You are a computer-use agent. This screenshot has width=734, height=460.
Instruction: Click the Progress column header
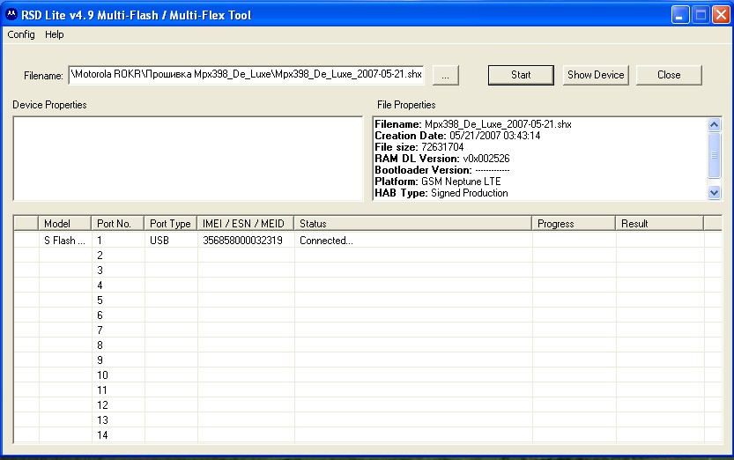coord(574,224)
